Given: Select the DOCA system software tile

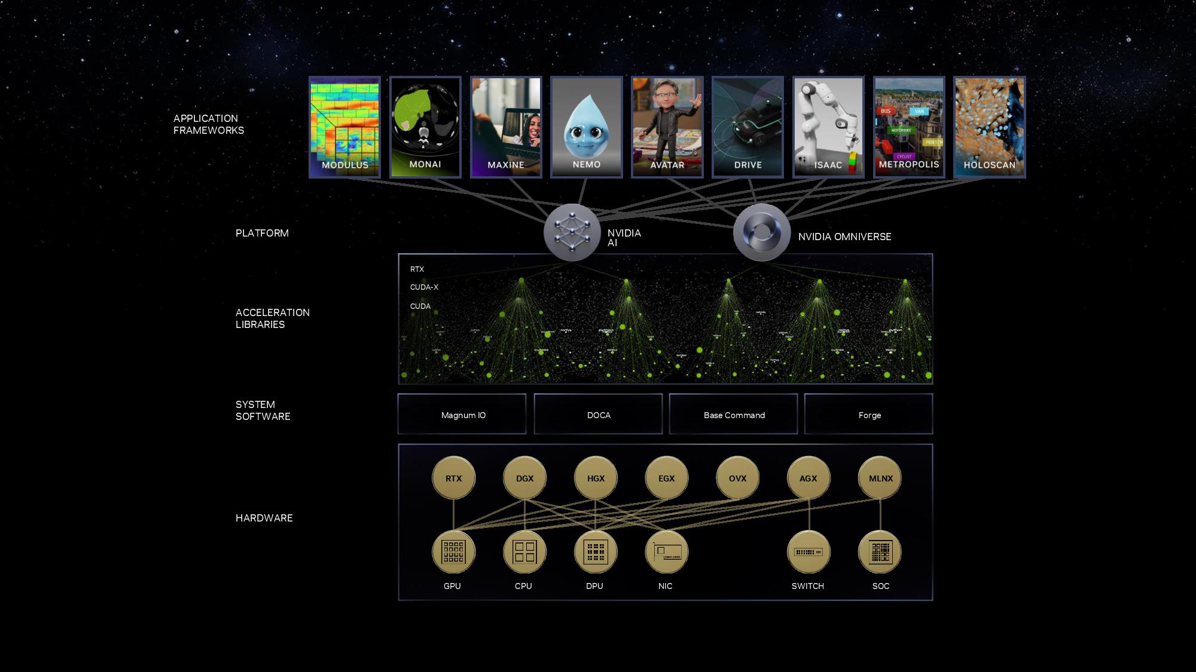Looking at the screenshot, I should [598, 415].
